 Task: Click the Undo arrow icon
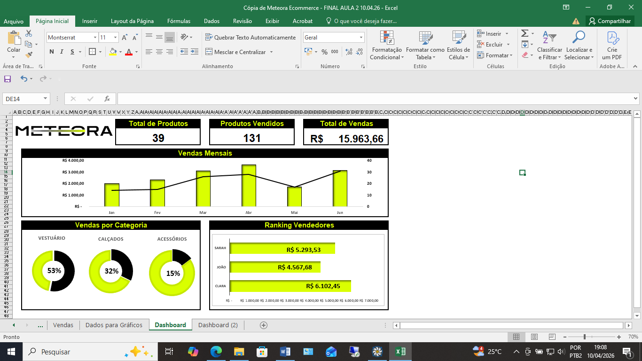tap(23, 79)
